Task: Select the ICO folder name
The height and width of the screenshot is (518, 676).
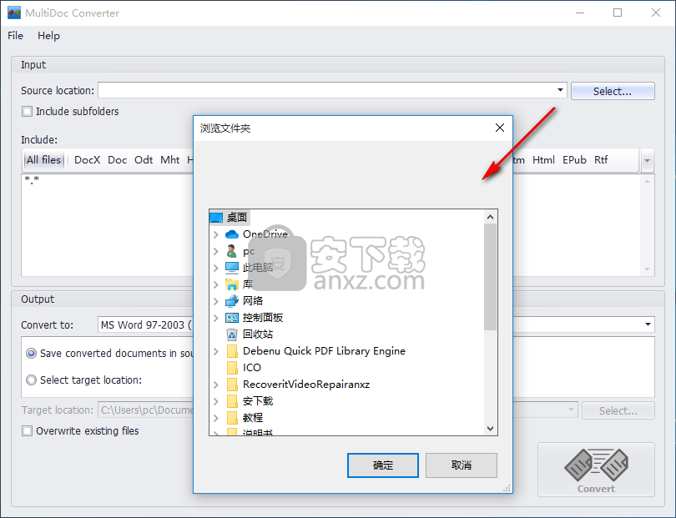Action: pyautogui.click(x=252, y=368)
